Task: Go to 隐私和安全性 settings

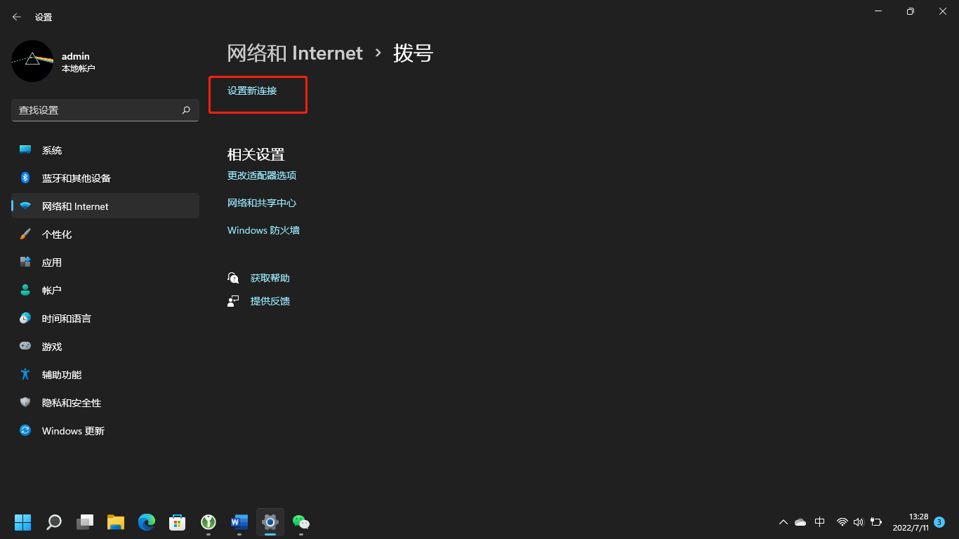Action: pos(71,403)
